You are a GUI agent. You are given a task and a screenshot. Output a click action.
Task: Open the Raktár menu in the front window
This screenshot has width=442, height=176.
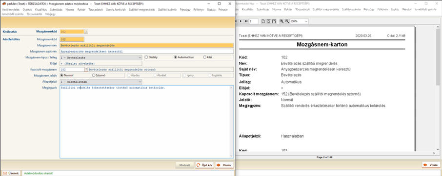pyautogui.click(x=81, y=9)
